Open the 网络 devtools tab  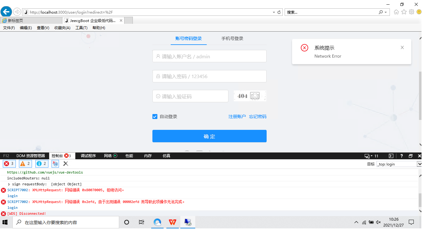[x=111, y=156]
